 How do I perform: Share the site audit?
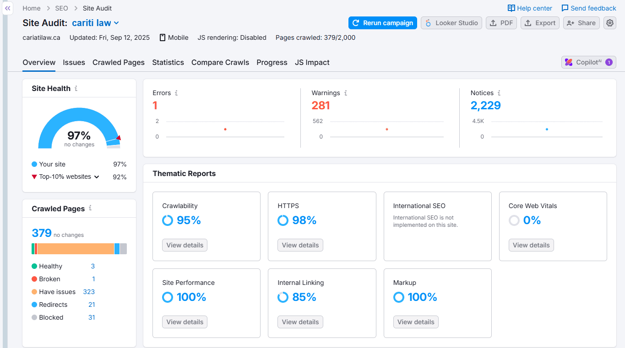pos(582,23)
